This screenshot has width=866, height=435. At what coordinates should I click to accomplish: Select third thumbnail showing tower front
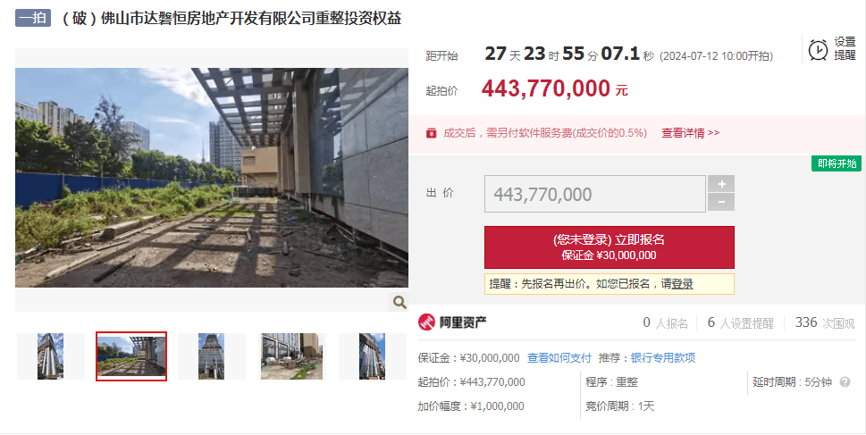coord(212,356)
